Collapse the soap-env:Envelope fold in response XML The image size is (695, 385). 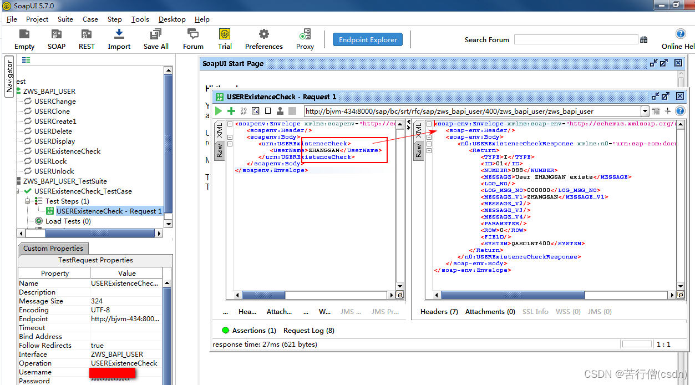click(429, 124)
